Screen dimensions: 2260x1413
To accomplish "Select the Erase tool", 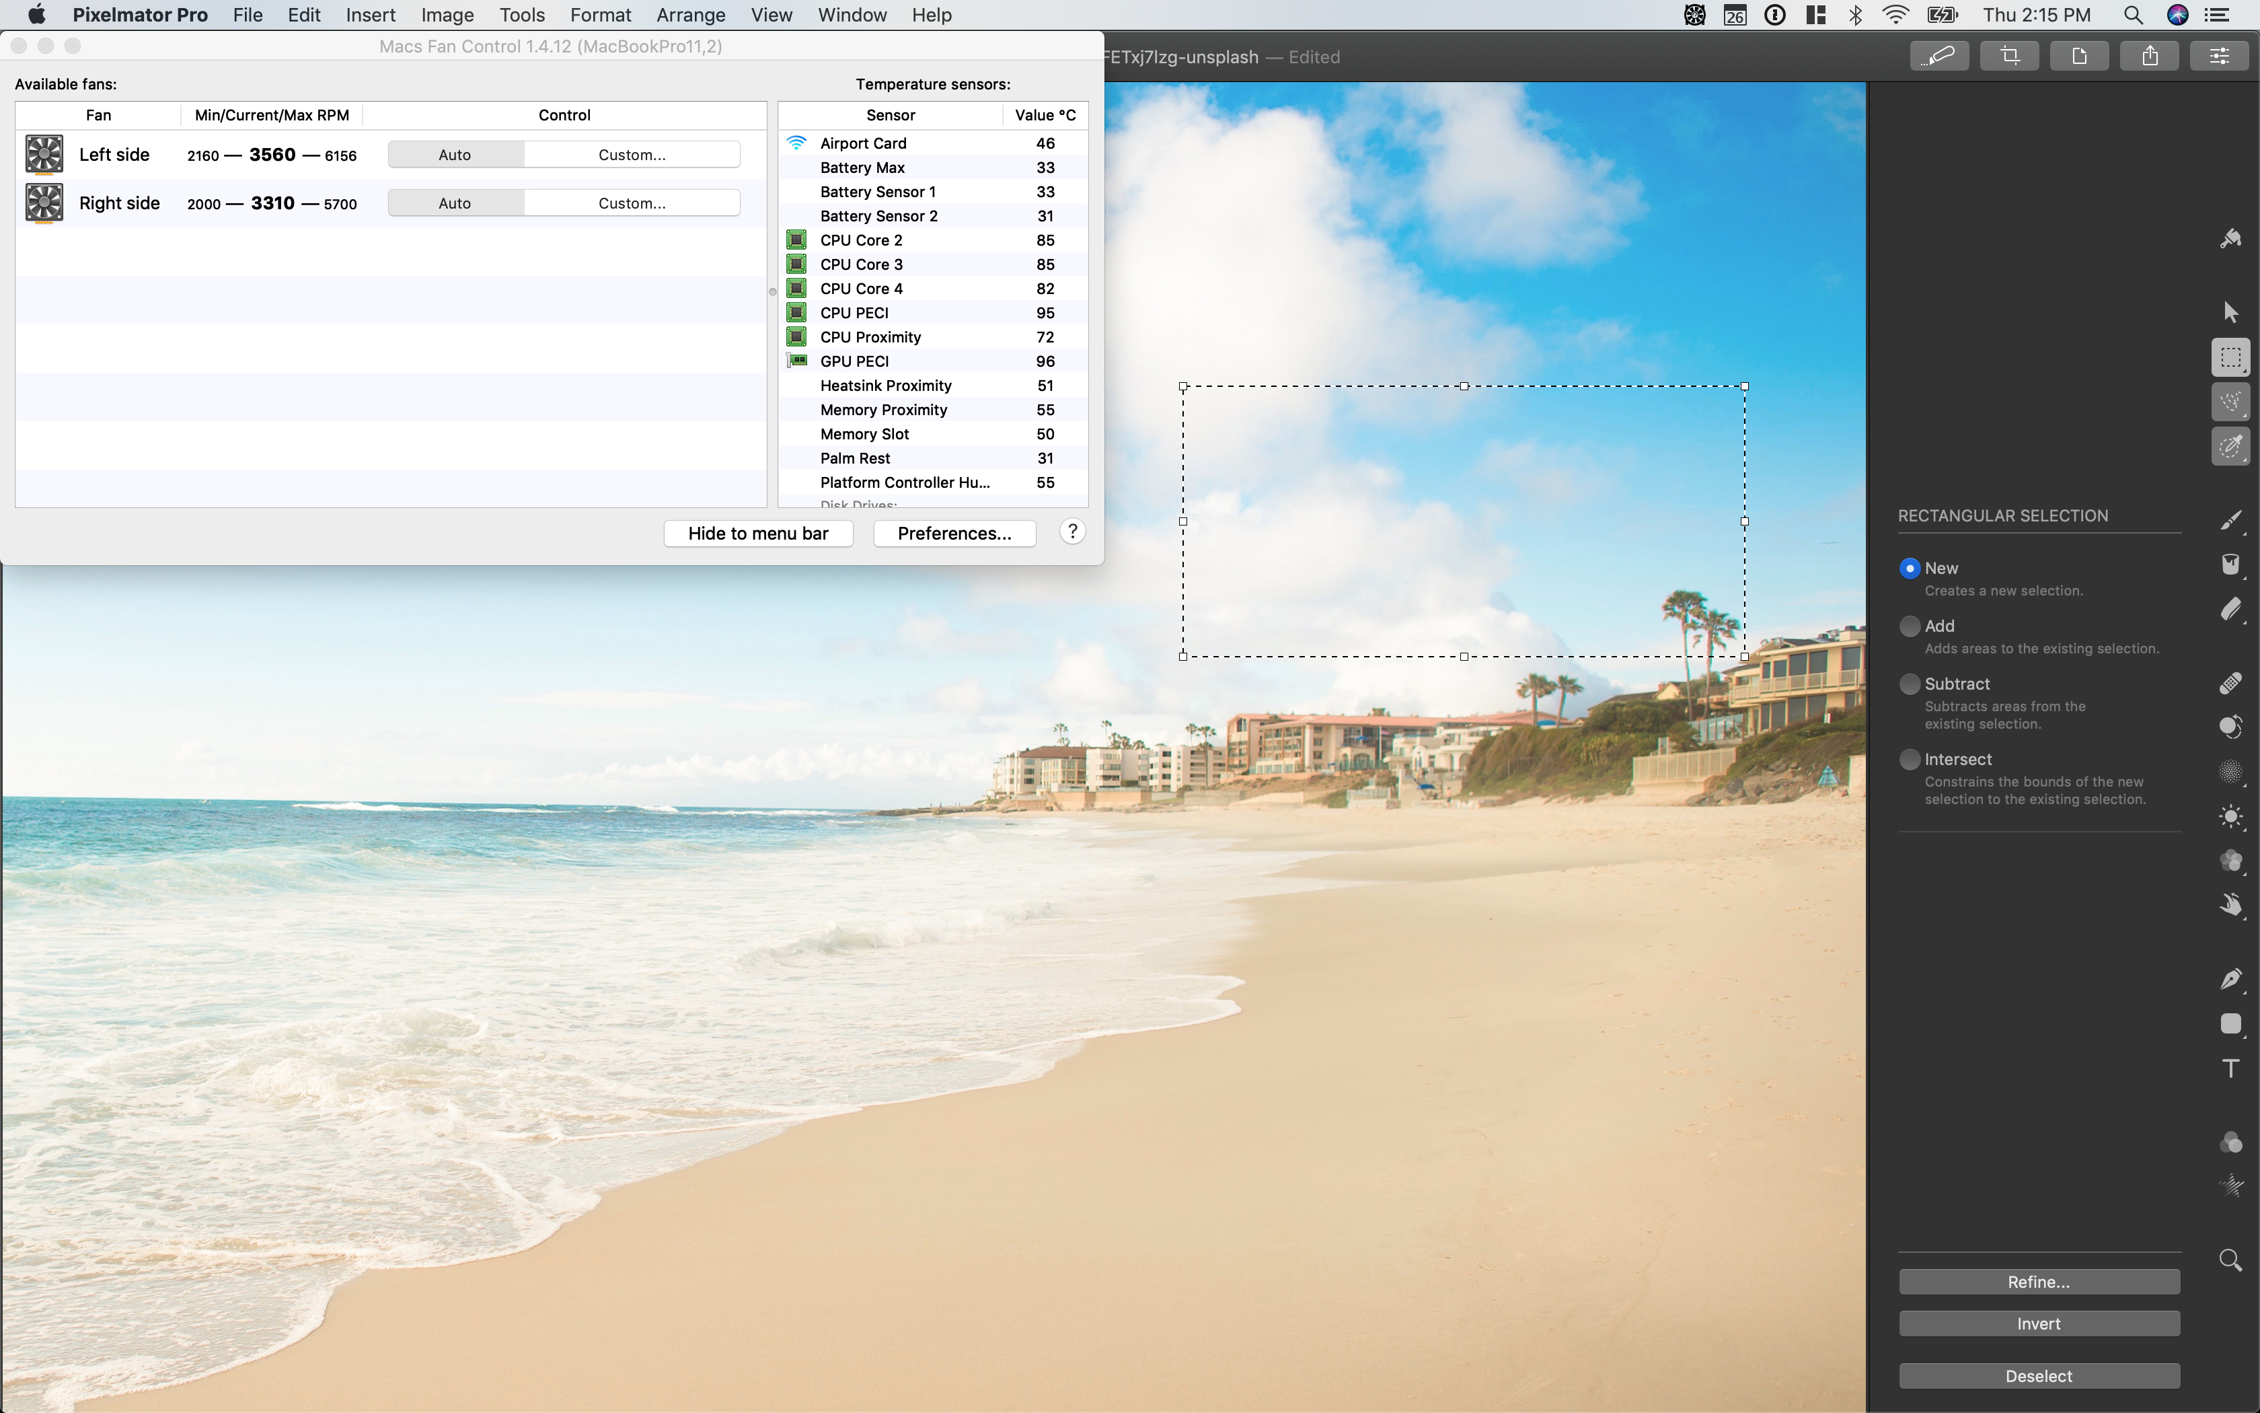I will click(2230, 610).
